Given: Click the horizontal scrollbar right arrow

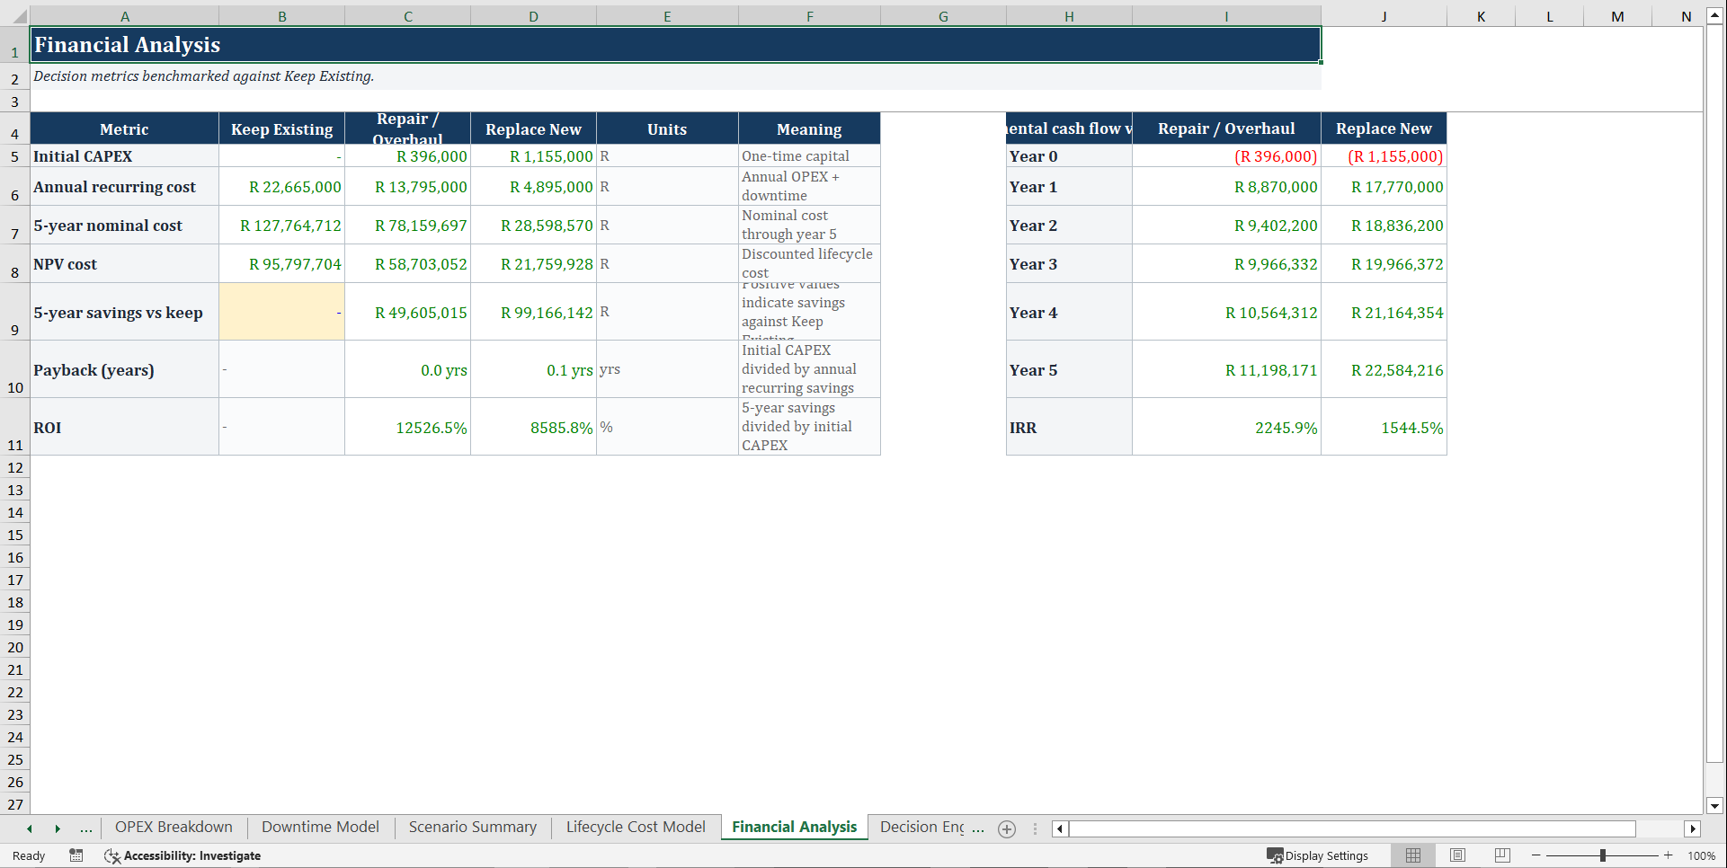Looking at the screenshot, I should click(1693, 828).
